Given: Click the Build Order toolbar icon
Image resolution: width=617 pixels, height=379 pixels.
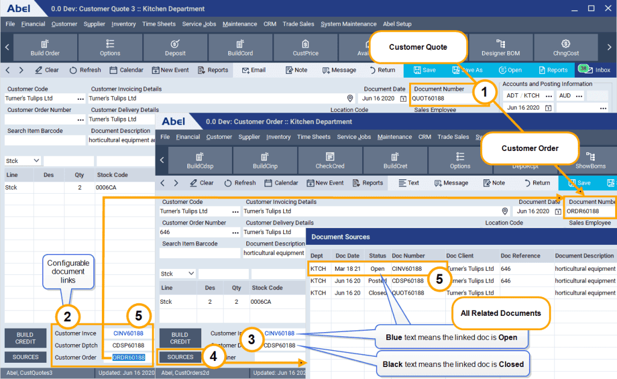Looking at the screenshot, I should click(45, 47).
